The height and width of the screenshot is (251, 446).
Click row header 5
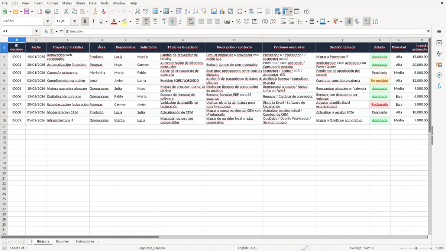pyautogui.click(x=4, y=80)
